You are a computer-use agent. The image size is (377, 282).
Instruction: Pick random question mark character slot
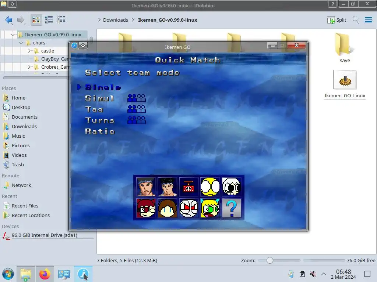pos(231,208)
